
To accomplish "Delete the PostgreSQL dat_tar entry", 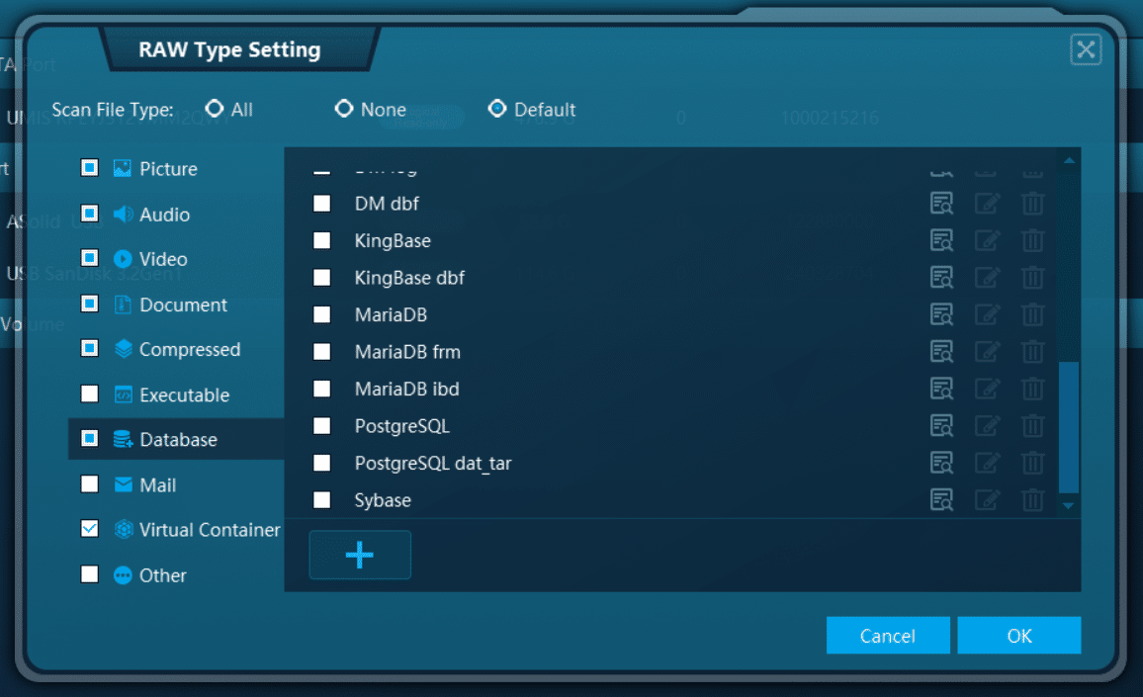I will pos(1032,463).
